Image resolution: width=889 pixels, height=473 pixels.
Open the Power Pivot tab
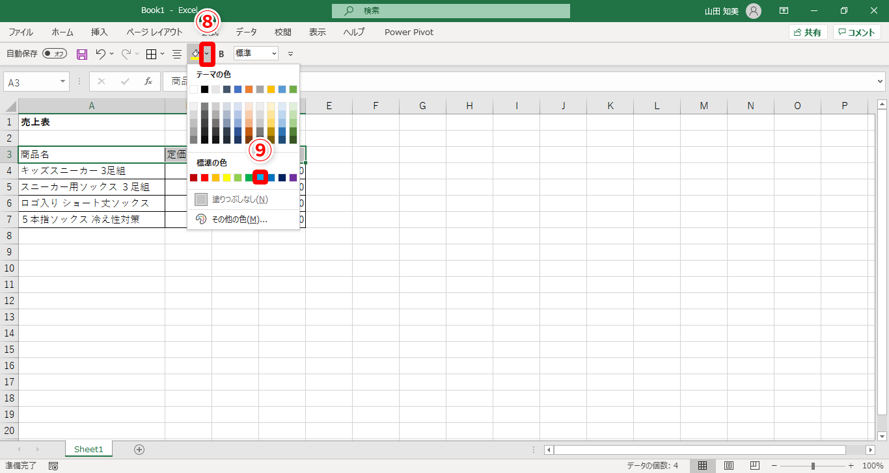409,32
